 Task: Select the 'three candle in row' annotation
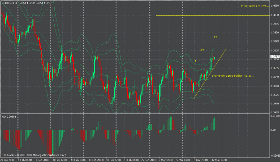(x=255, y=6)
